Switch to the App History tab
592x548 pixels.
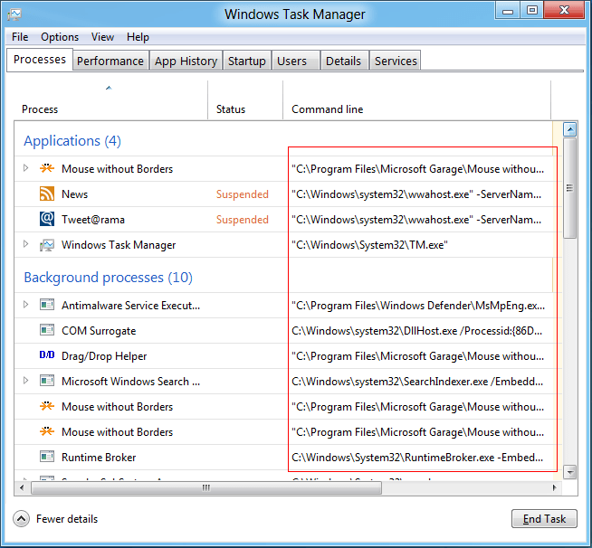tap(186, 61)
